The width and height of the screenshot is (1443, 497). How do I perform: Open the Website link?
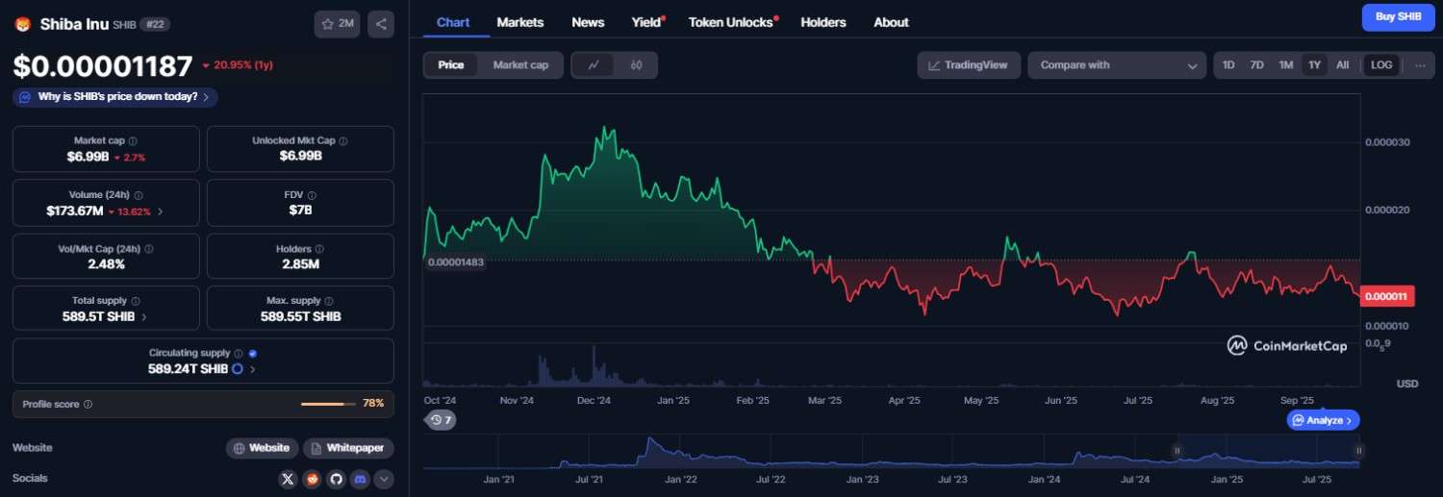(262, 448)
